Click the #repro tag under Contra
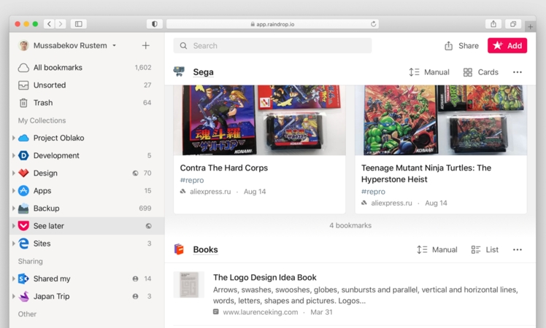 [192, 180]
